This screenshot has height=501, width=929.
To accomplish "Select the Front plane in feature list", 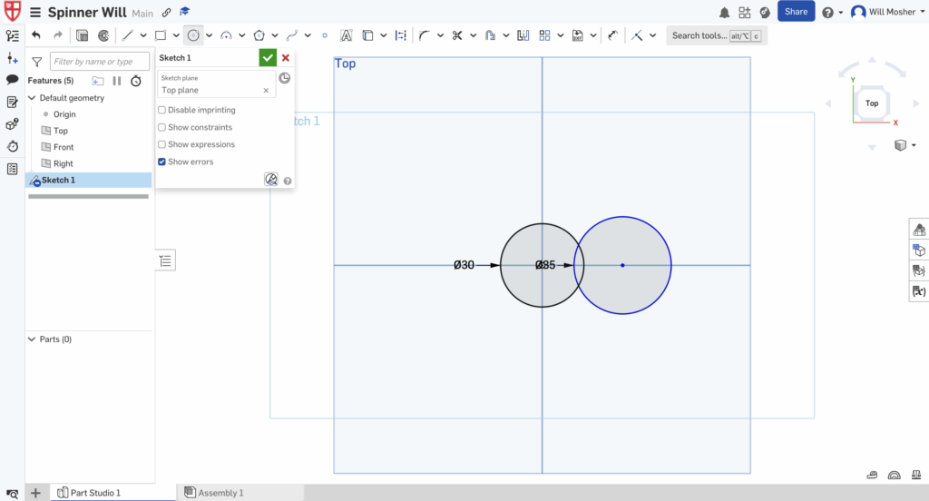I will (x=63, y=147).
